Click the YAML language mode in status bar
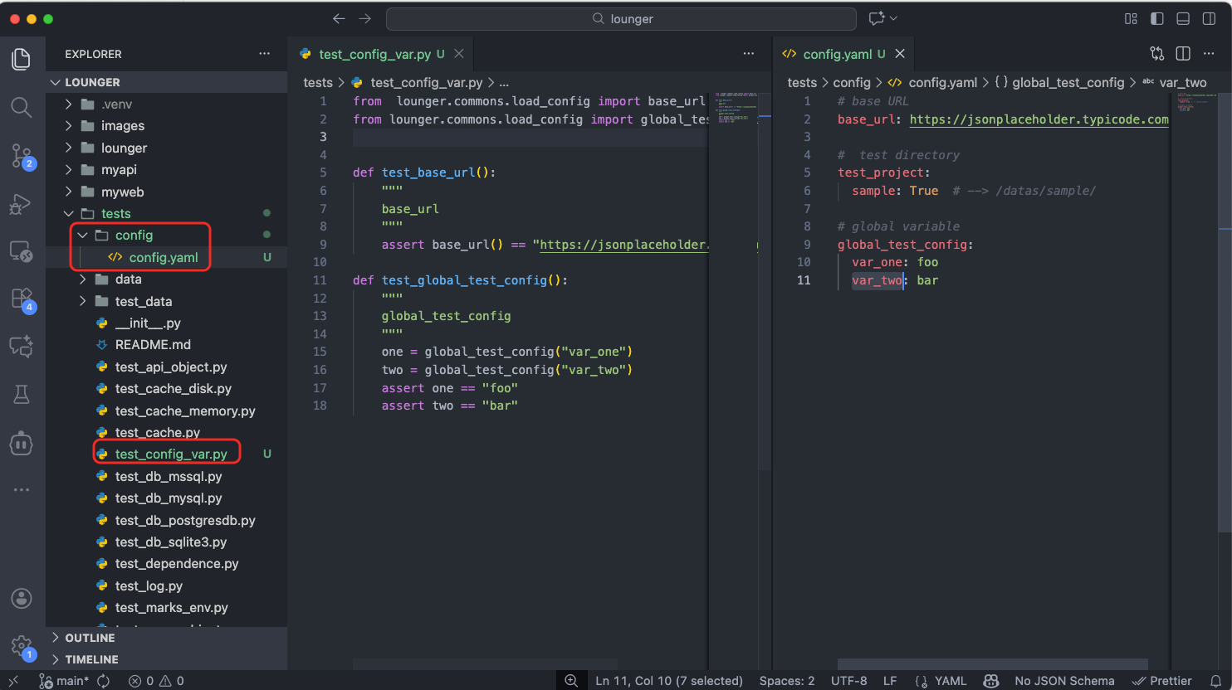 click(x=950, y=681)
